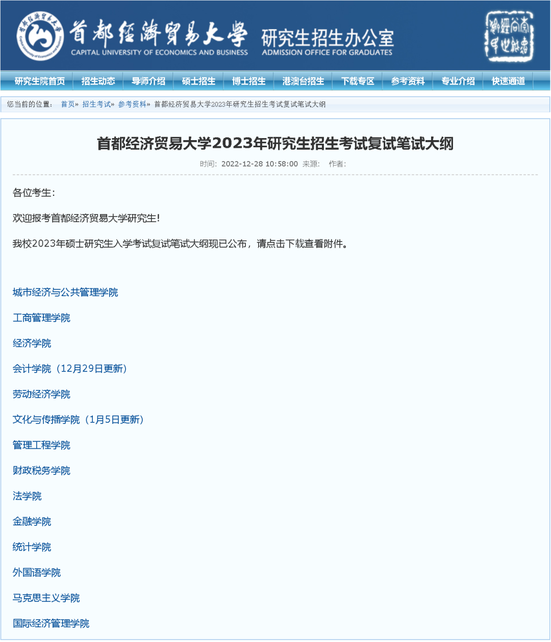Open 会计学院（12月29日更新） link
551x642 pixels.
70,369
